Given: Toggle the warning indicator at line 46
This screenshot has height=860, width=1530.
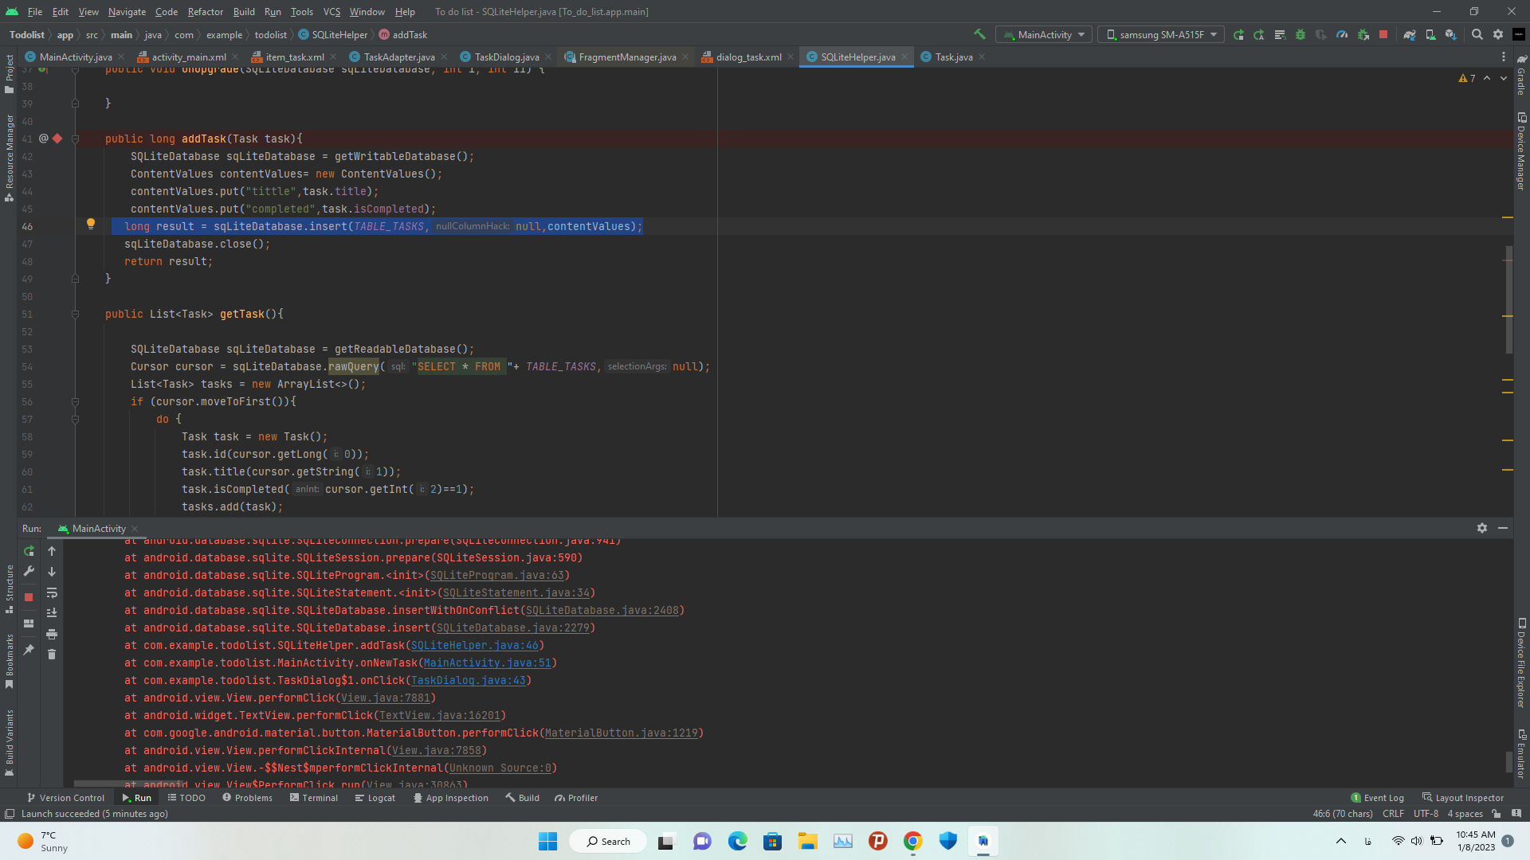Looking at the screenshot, I should [90, 225].
